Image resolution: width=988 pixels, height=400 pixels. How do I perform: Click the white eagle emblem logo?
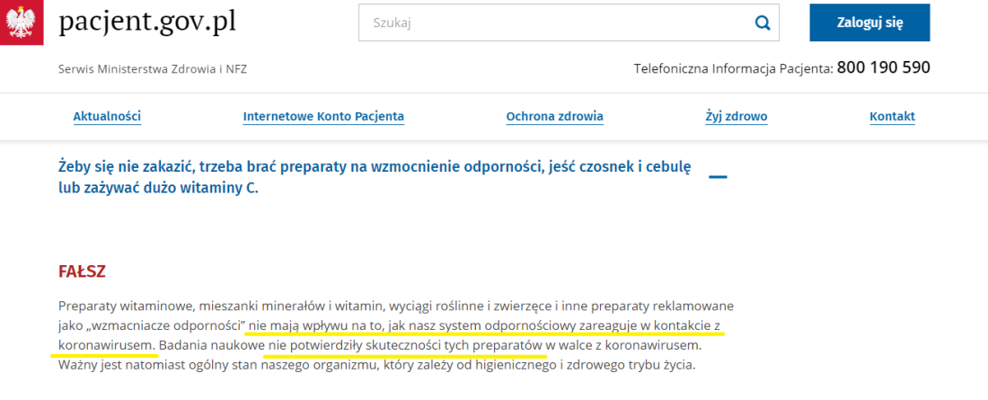point(22,22)
